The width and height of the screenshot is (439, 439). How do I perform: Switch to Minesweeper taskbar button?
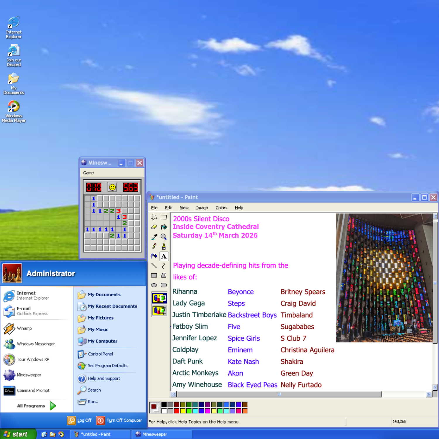(x=162, y=434)
